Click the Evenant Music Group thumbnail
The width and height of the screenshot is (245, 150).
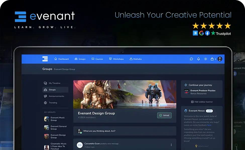(46, 119)
